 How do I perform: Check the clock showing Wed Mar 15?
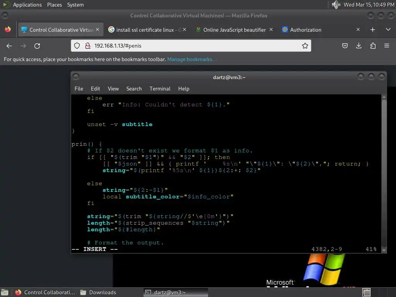[369, 5]
